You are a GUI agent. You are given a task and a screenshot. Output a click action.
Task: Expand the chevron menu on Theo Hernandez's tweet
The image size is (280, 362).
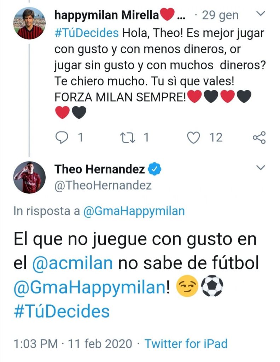[x=261, y=167]
